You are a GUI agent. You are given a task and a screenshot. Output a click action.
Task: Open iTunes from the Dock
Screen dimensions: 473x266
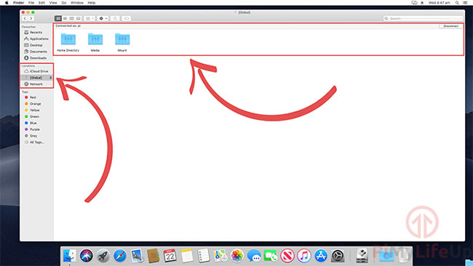304,256
